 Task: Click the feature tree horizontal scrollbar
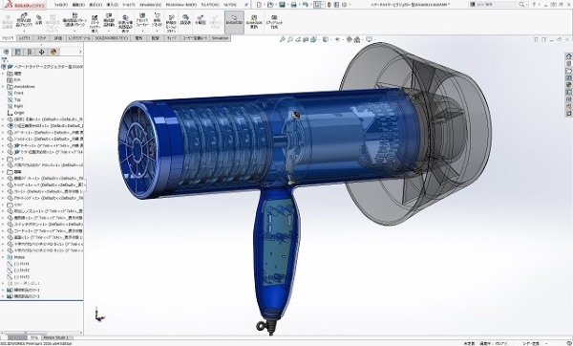coord(41,334)
